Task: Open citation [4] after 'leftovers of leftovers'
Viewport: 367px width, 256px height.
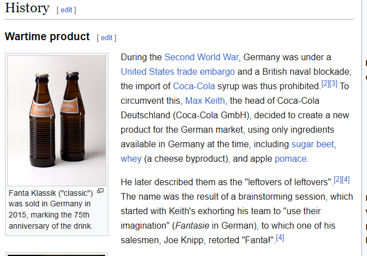Action: (x=346, y=180)
